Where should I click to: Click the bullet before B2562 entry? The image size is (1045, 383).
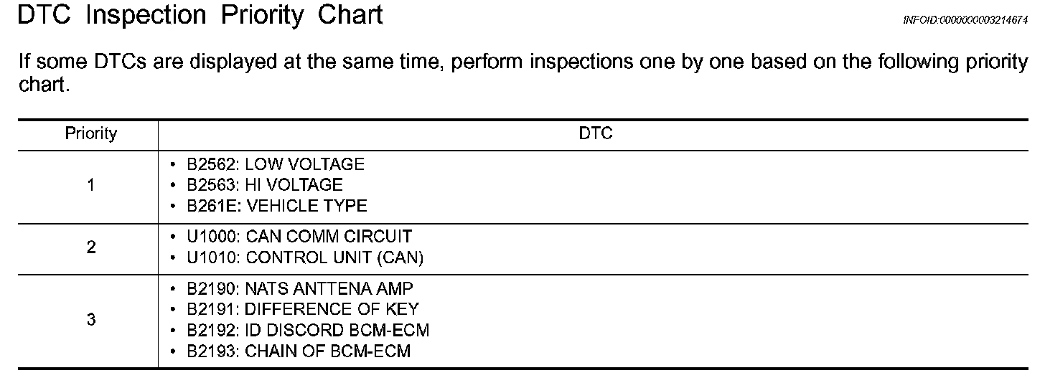(x=174, y=166)
